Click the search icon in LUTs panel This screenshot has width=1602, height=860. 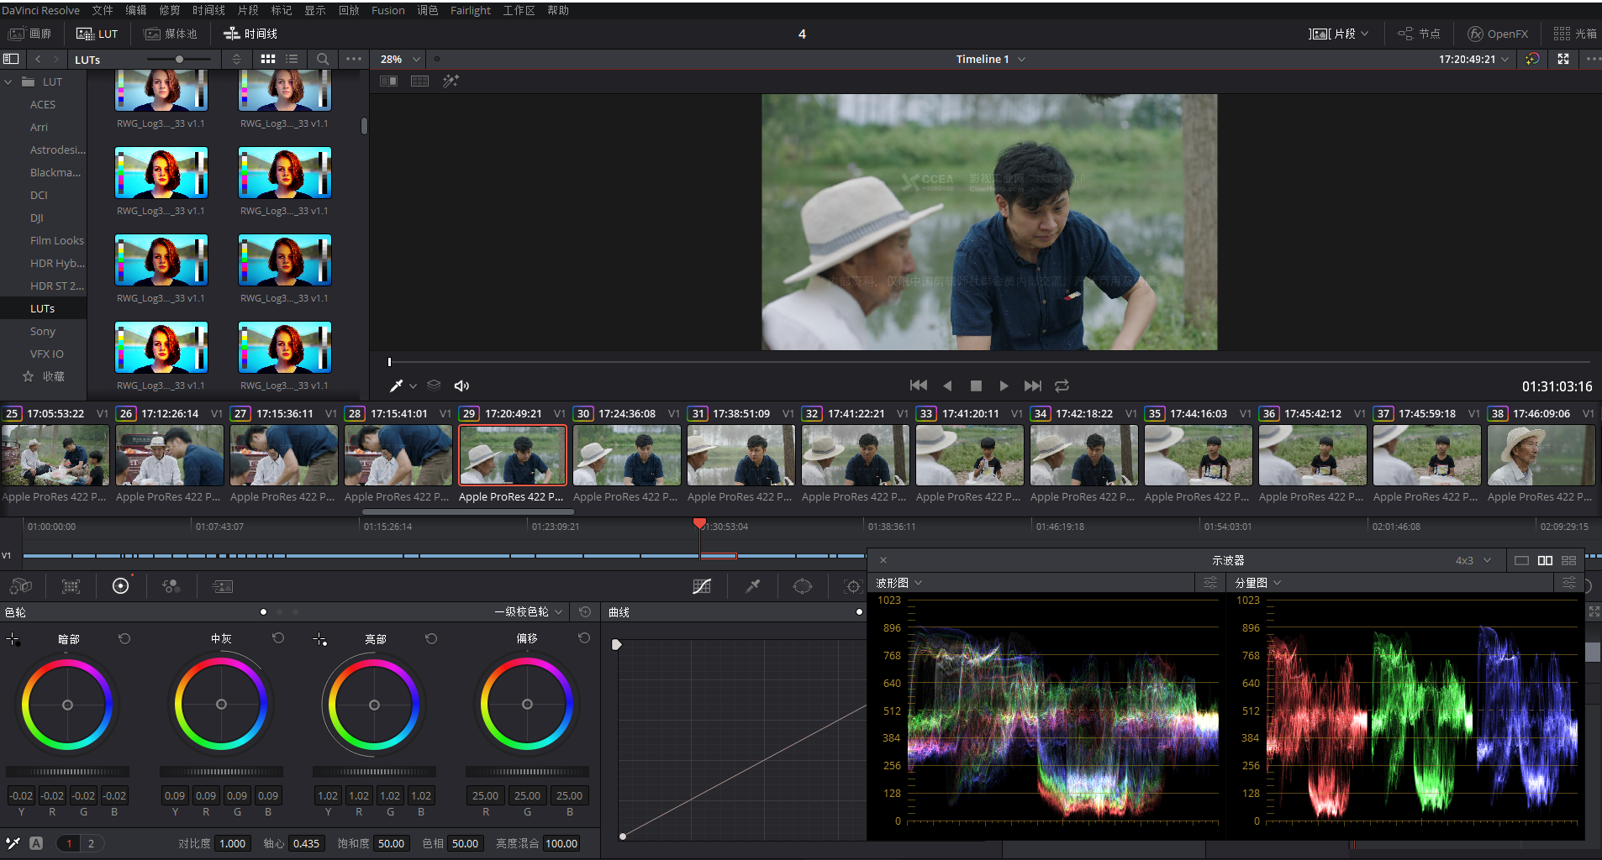323,60
